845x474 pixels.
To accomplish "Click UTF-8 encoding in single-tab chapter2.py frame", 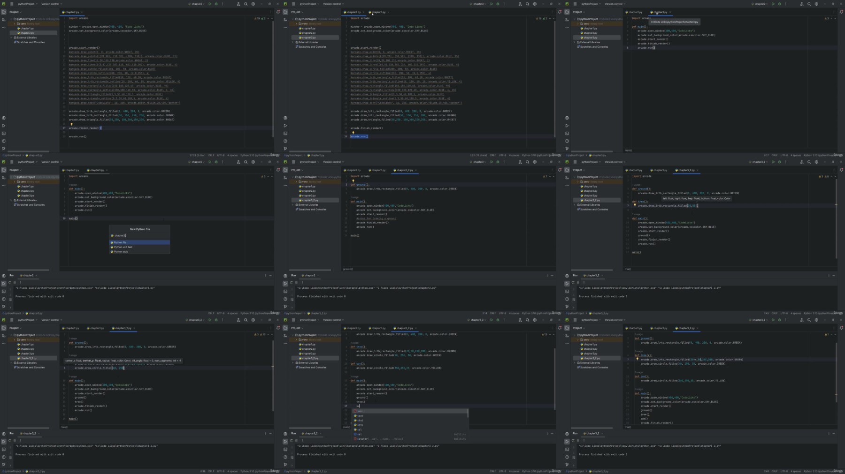I will pos(221,155).
